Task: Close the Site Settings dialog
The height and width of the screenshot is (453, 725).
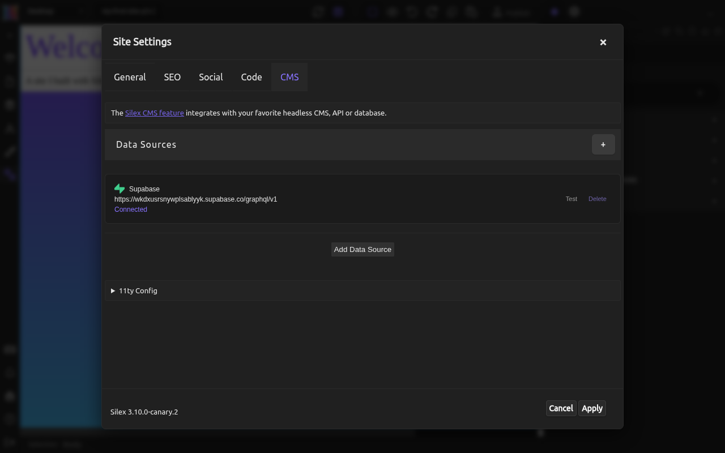Action: coord(603,42)
